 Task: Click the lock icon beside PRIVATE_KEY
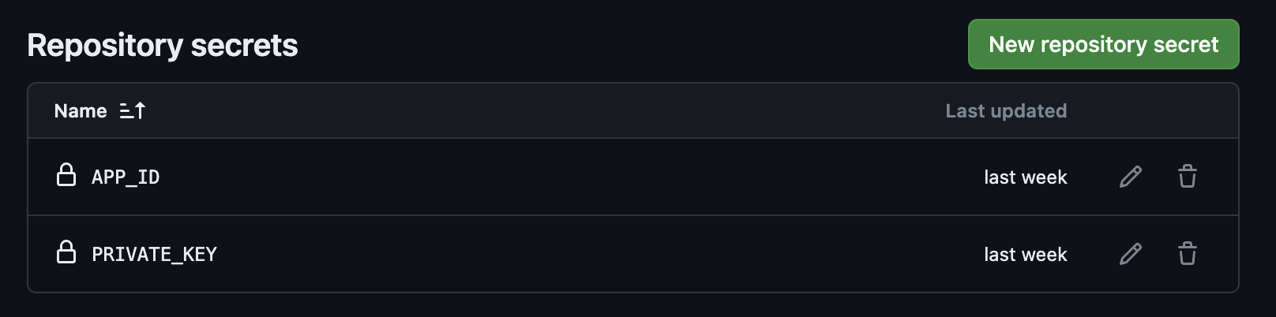66,252
